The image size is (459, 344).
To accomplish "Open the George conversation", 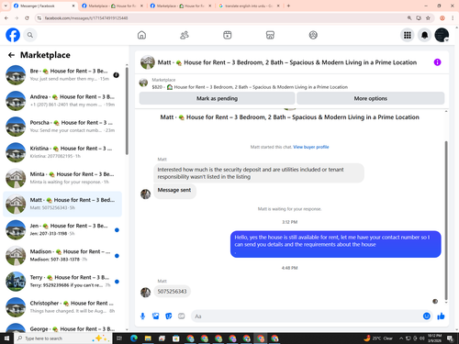I will pos(62,327).
